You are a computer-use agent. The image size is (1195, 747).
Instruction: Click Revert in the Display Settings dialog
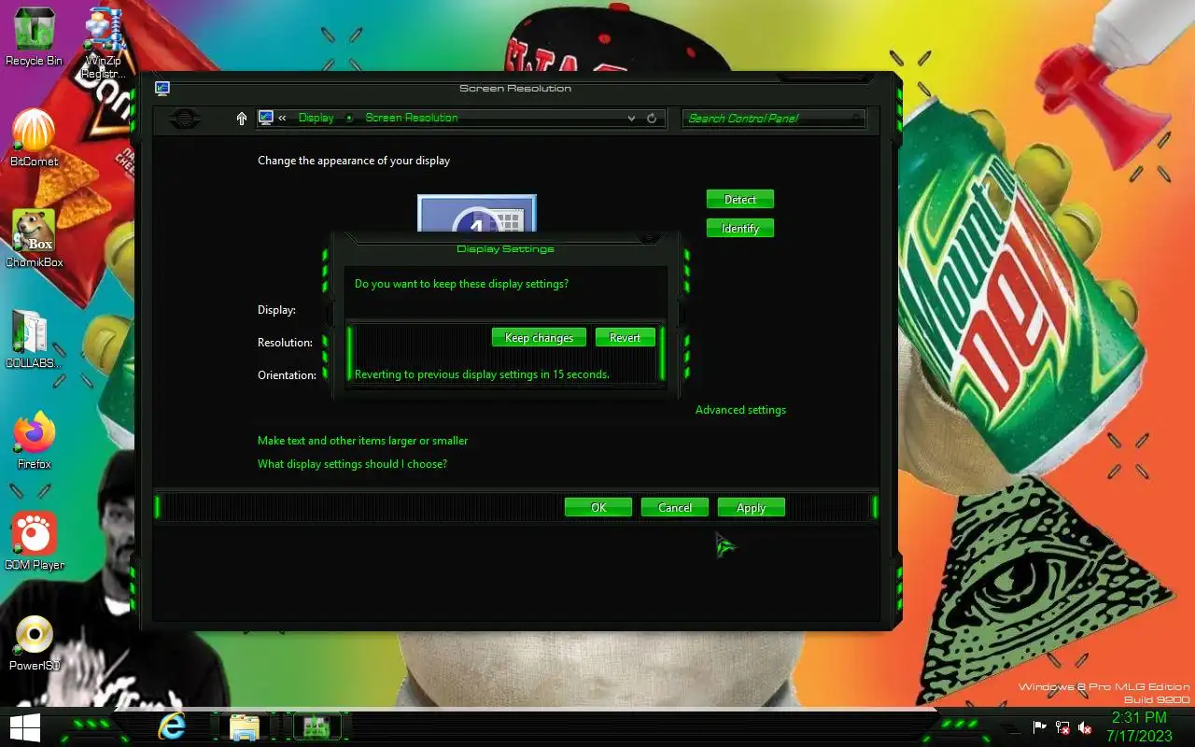pyautogui.click(x=625, y=337)
